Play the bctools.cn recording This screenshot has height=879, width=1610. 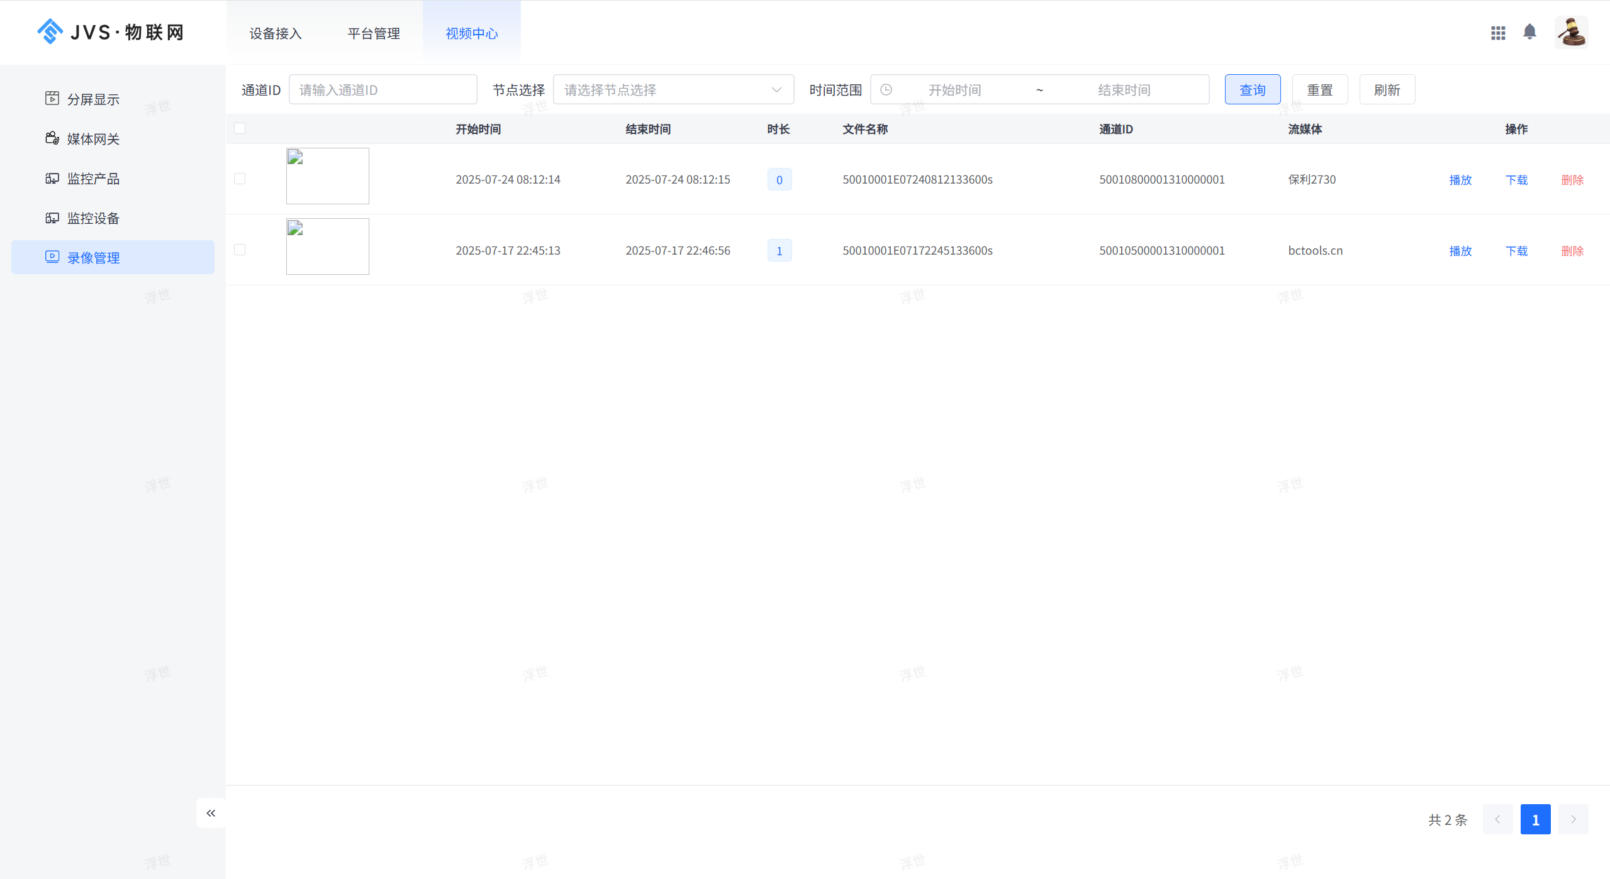point(1460,251)
